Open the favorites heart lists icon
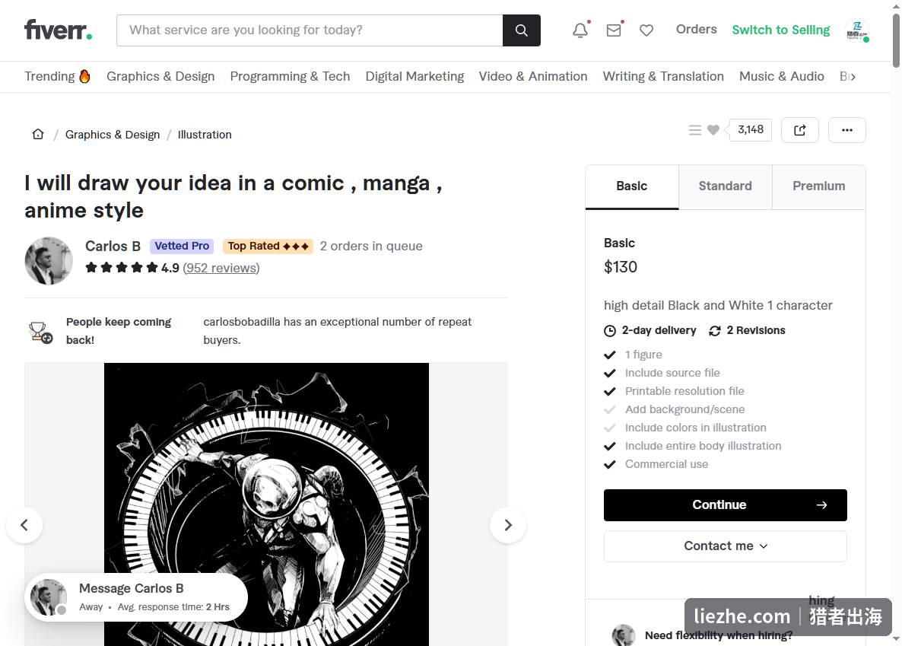This screenshot has width=902, height=646. point(646,30)
